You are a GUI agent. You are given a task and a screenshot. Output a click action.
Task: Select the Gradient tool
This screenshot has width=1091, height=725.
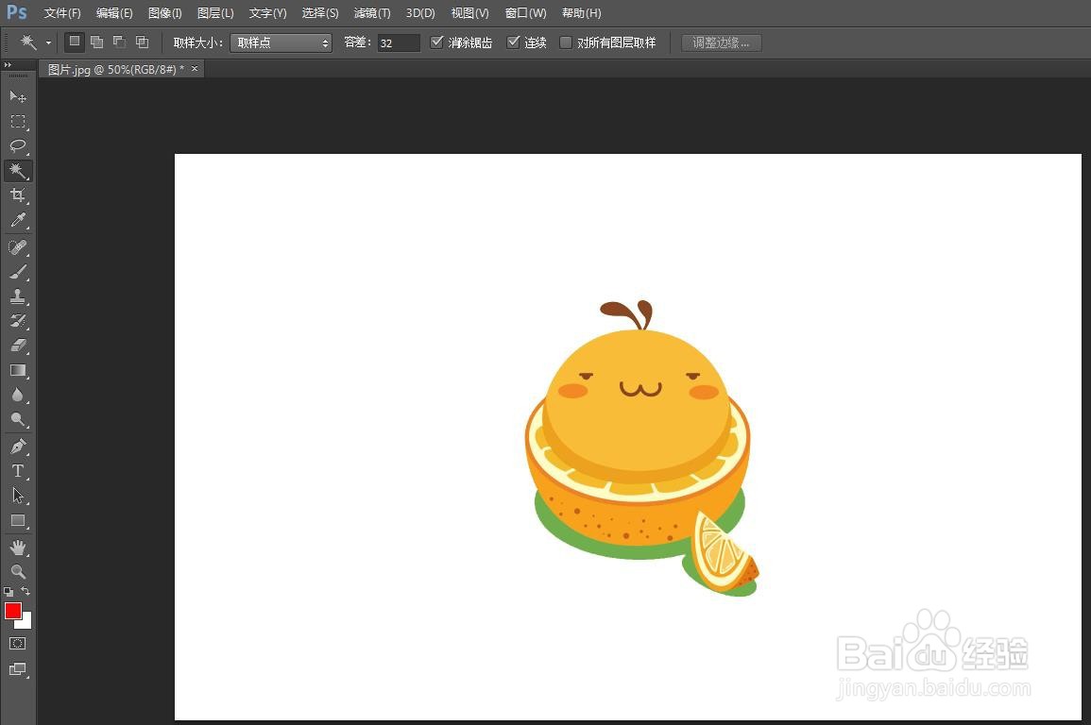18,370
